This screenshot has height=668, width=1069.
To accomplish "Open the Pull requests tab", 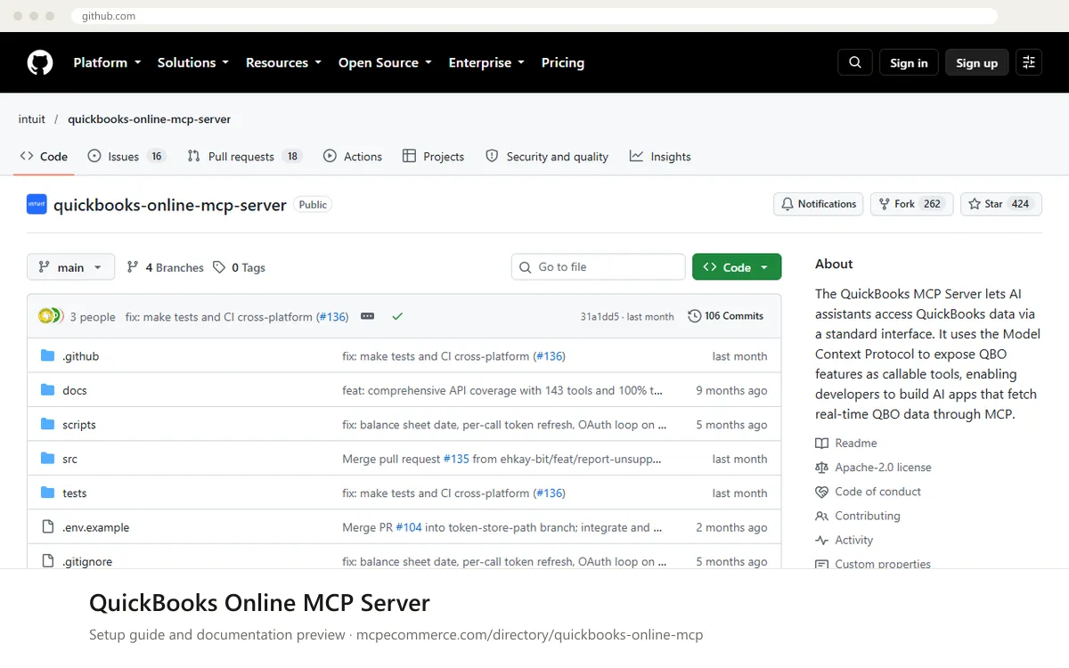I will [x=245, y=157].
